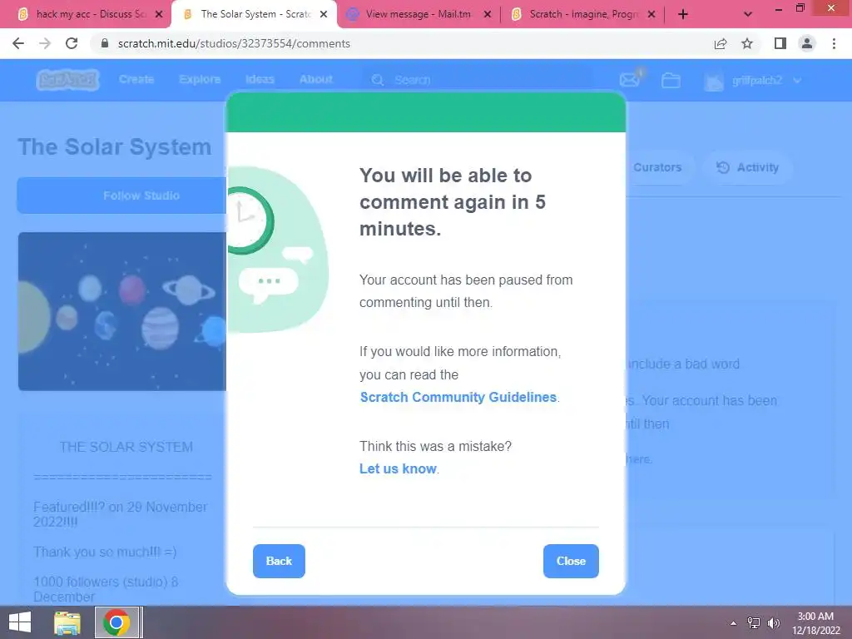The width and height of the screenshot is (852, 639).
Task: Click the search magnifier icon
Action: pos(378,80)
